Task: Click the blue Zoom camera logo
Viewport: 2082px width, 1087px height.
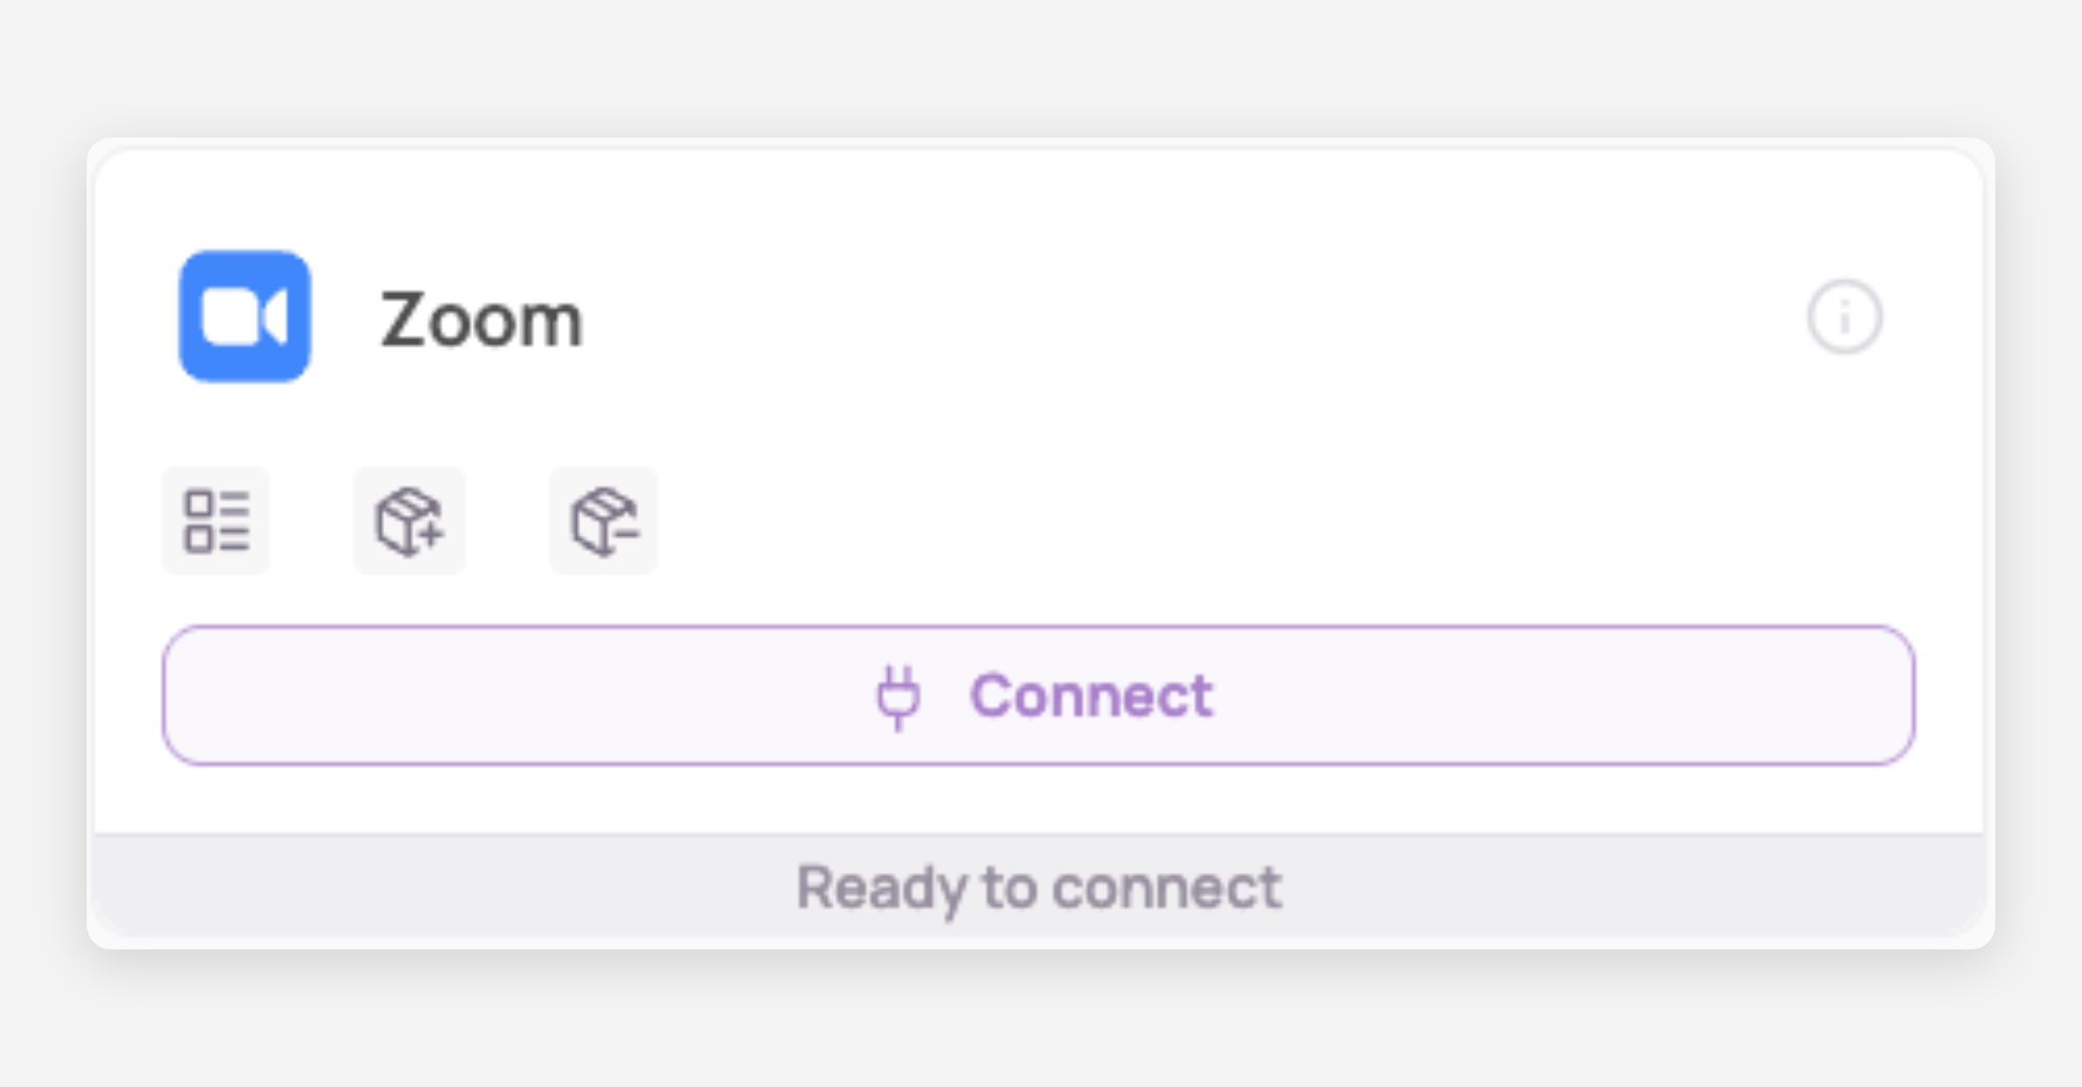Action: [x=245, y=316]
